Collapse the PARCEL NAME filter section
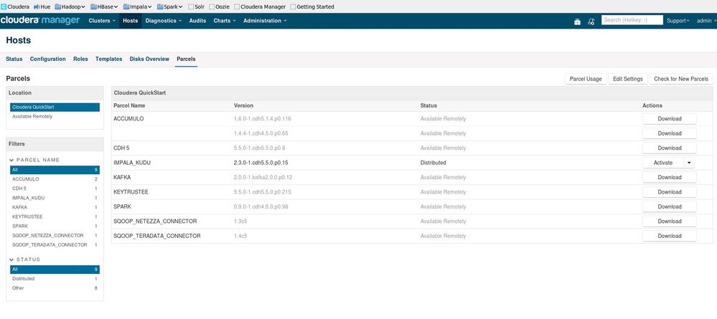This screenshot has width=717, height=319. [34, 160]
